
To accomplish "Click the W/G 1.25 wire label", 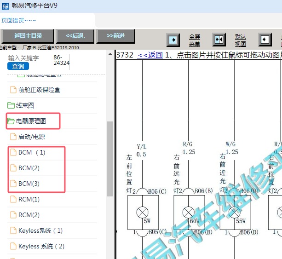I will tap(232, 148).
